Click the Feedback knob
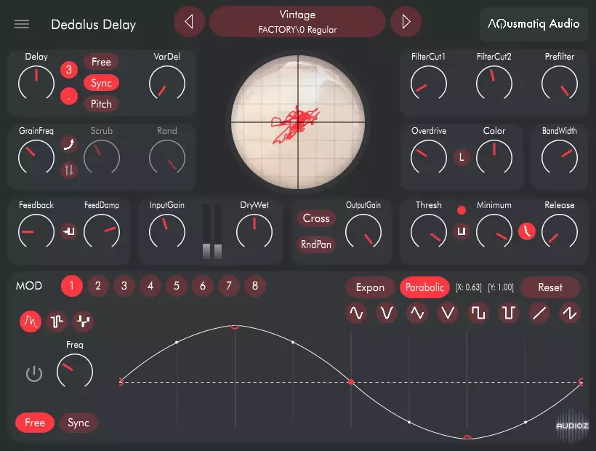The height and width of the screenshot is (451, 596). [36, 231]
